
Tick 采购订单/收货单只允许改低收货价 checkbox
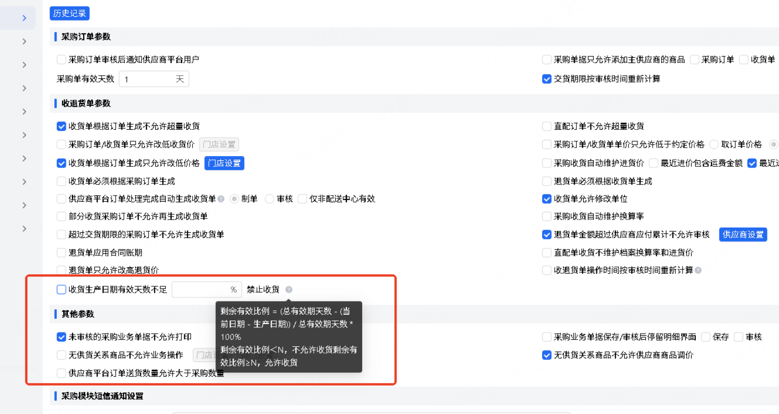[x=62, y=144]
